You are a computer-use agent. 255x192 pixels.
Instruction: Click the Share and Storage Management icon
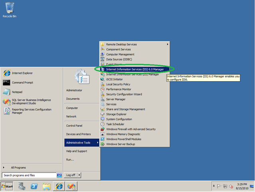(x=103, y=109)
